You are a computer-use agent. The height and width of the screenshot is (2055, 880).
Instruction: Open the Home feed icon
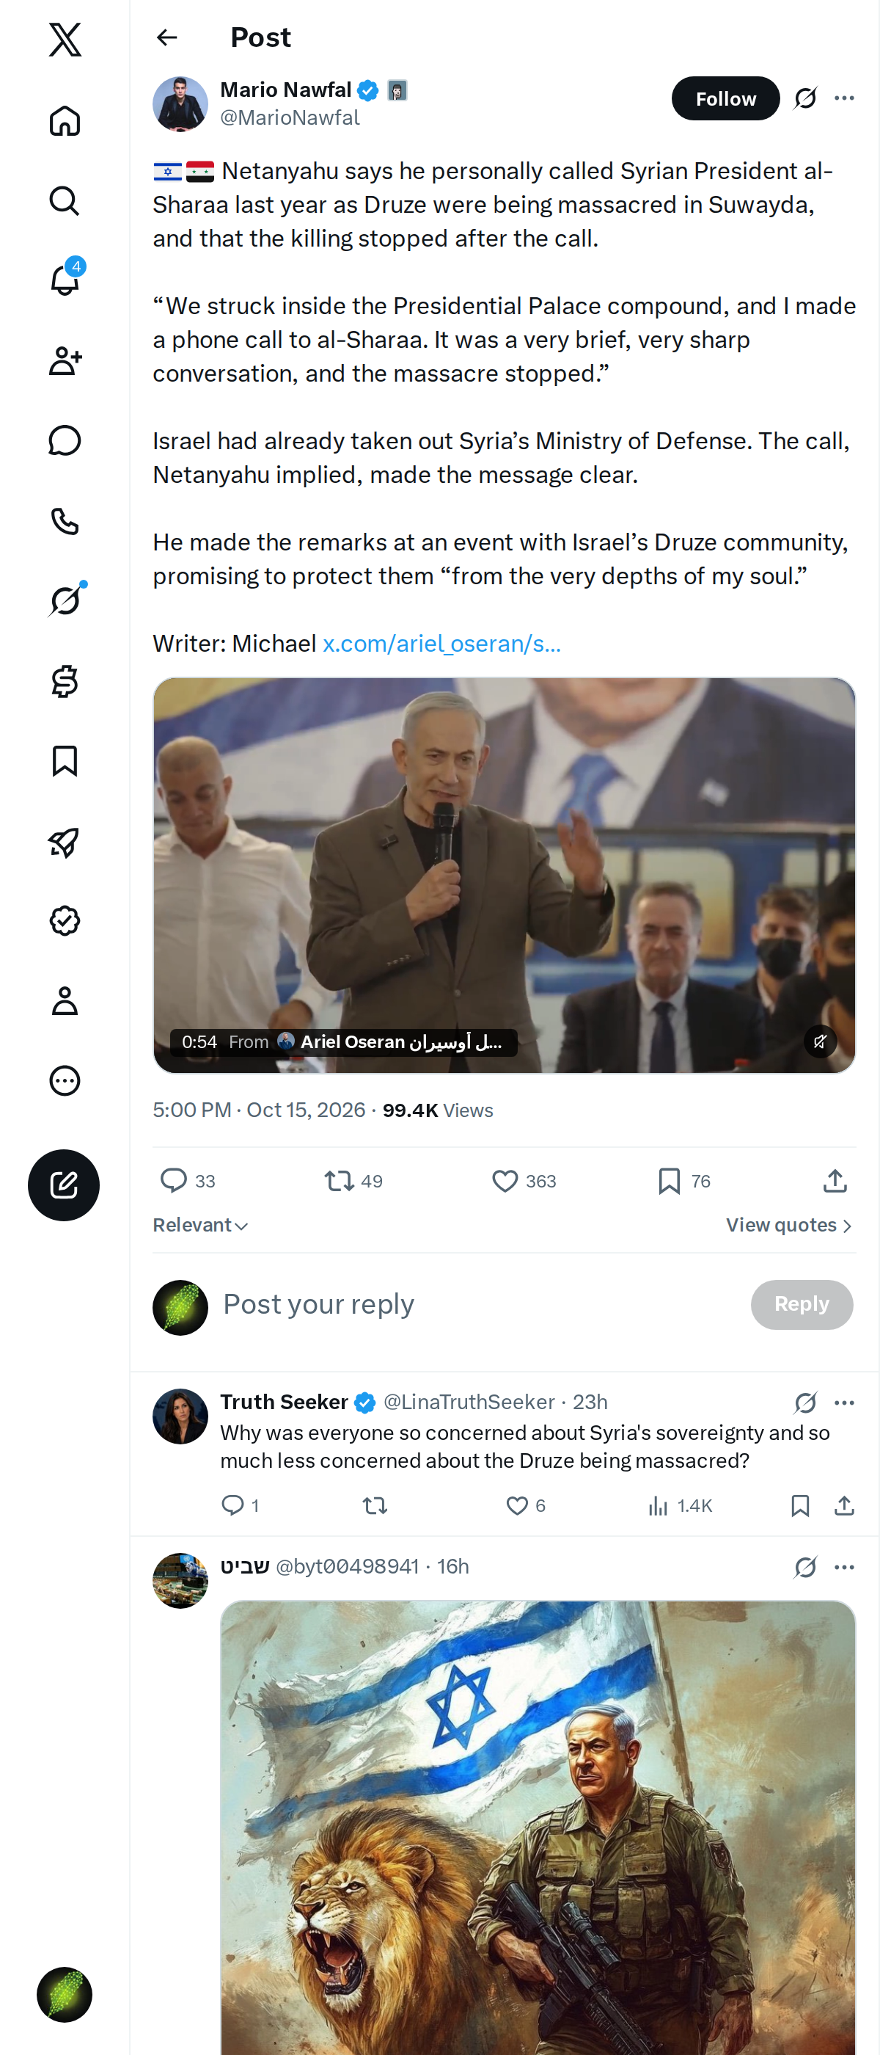65,121
